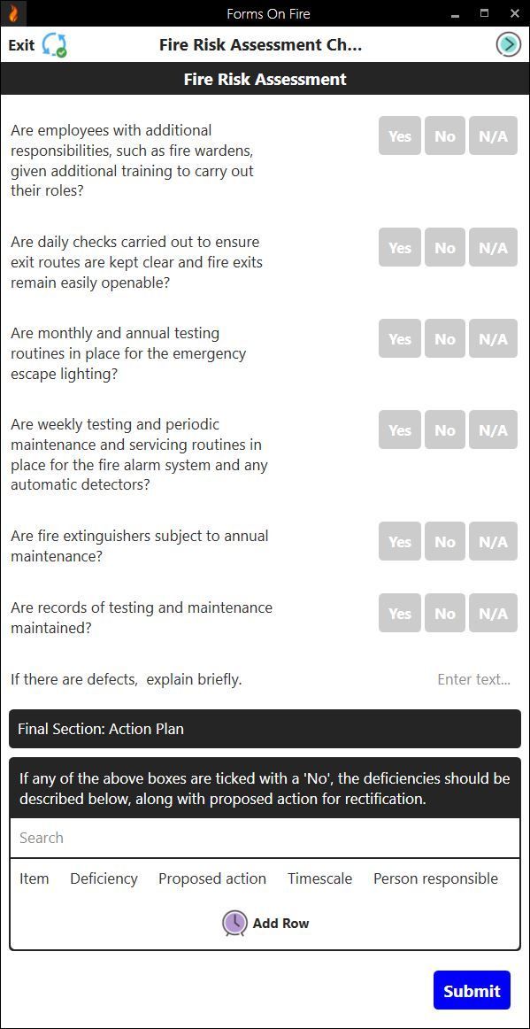
Task: Toggle Yes for fire wardens training question
Action: tap(399, 135)
